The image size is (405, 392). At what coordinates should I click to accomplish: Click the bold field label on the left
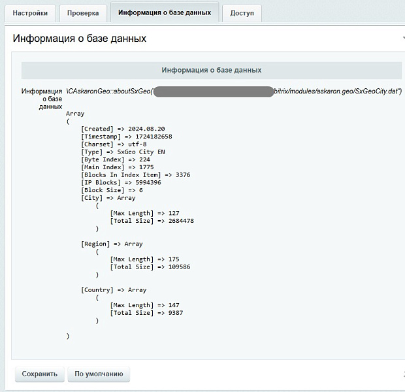[x=42, y=99]
